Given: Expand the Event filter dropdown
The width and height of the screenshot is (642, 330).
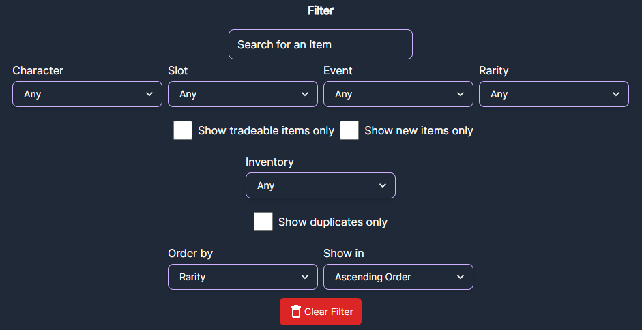Looking at the screenshot, I should click(398, 94).
